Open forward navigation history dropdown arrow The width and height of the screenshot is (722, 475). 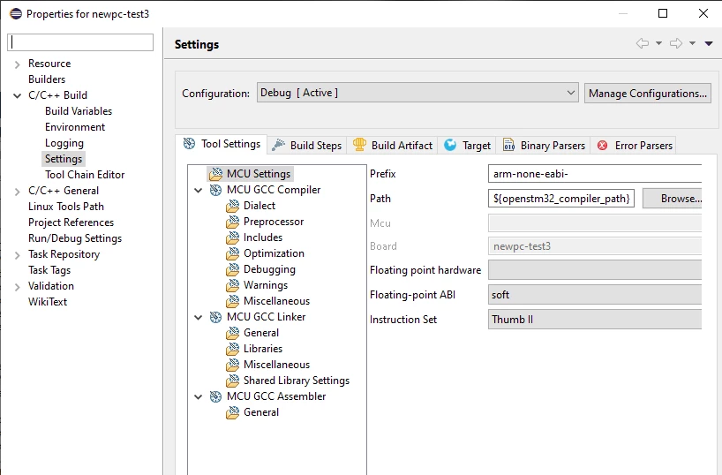point(692,44)
